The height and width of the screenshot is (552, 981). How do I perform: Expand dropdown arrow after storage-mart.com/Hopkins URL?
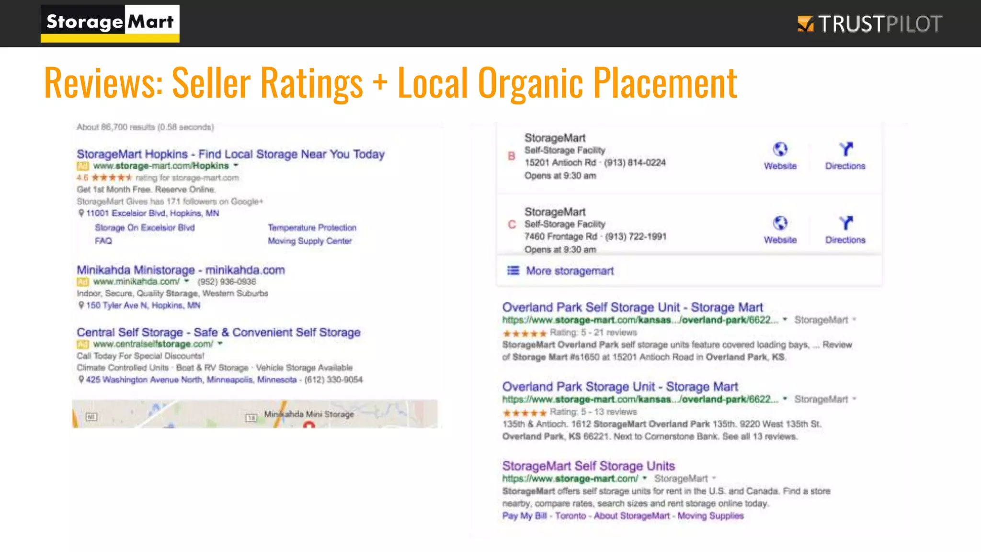coord(236,165)
